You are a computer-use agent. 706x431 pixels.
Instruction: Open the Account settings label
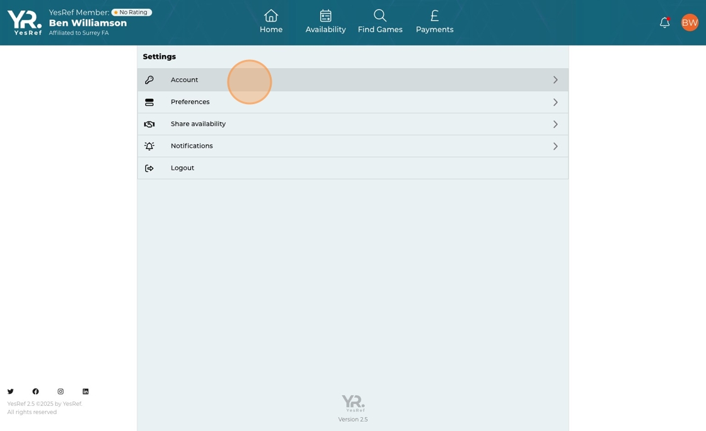184,80
